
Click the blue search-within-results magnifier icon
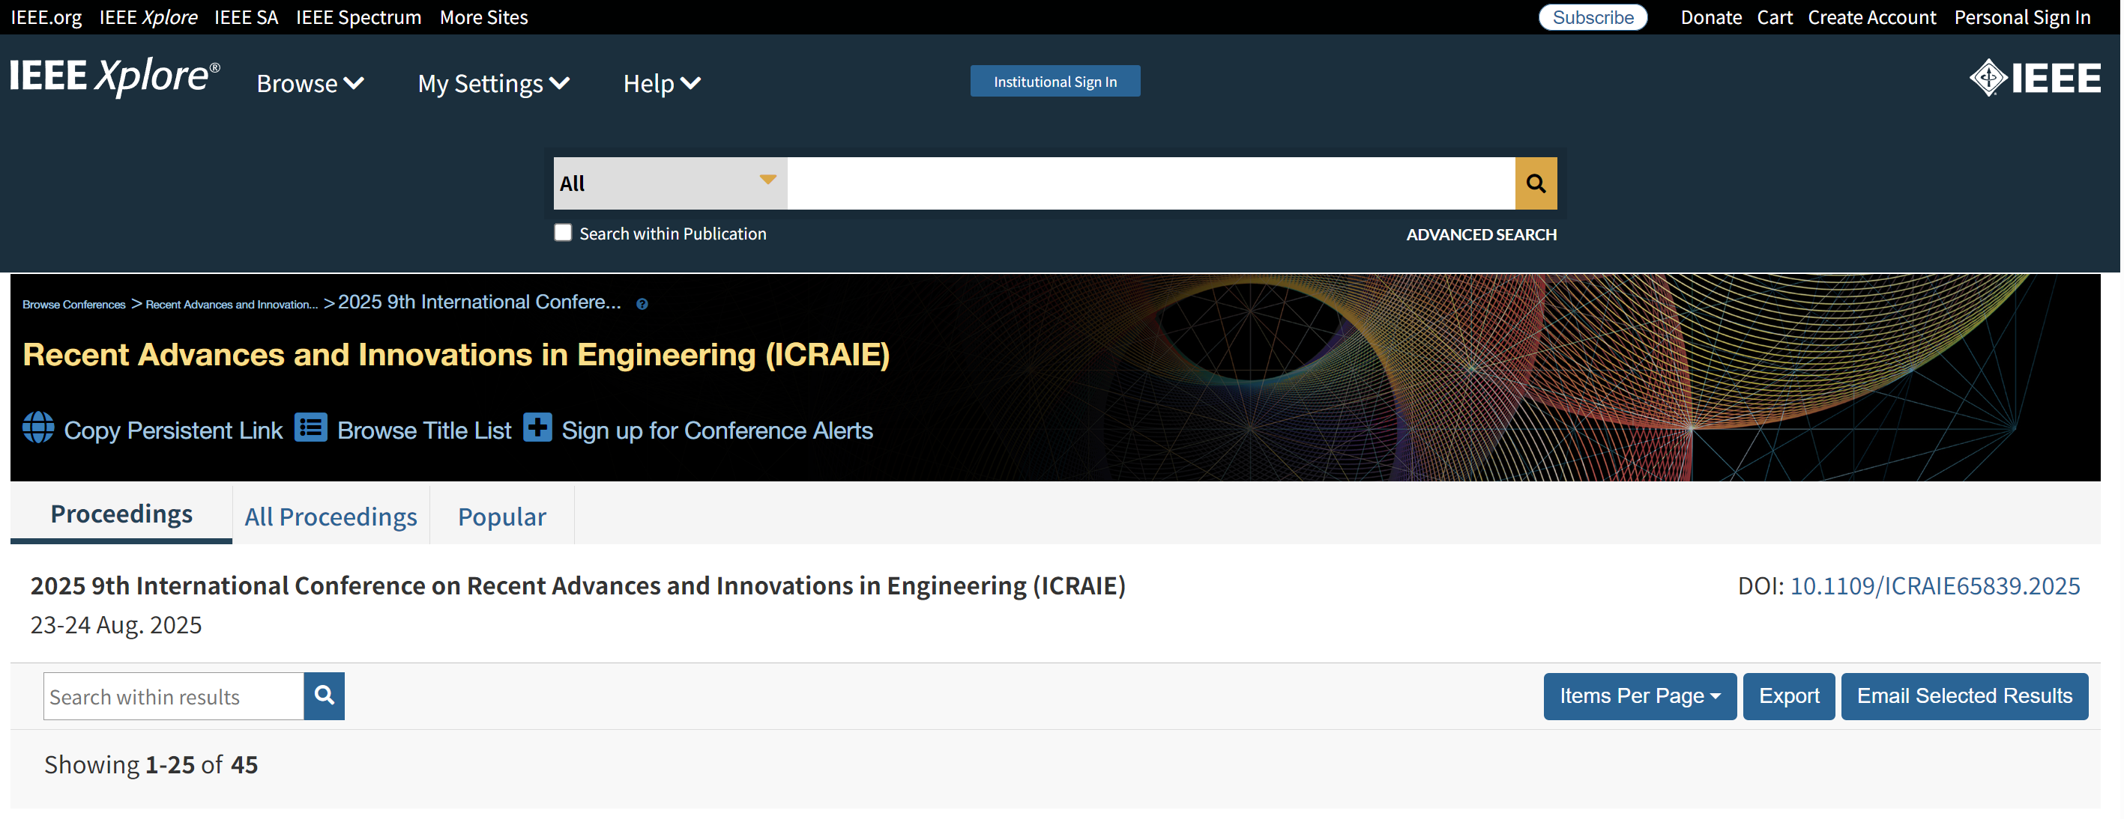[x=324, y=696]
